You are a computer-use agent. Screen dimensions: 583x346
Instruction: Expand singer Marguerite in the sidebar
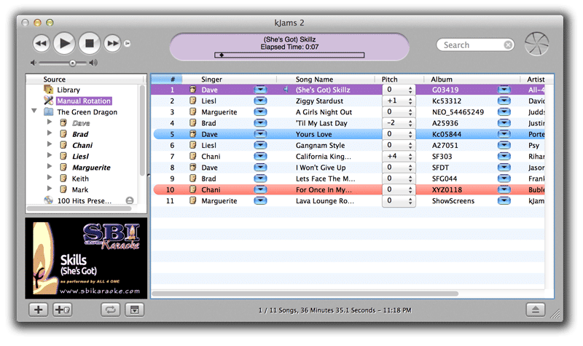pos(49,167)
